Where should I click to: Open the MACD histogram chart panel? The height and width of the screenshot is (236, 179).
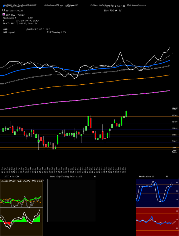pyautogui.click(x=21, y=222)
